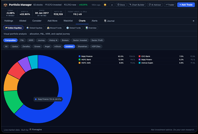
Task: Click the Avenue Super. legend label
Action: click(x=147, y=63)
